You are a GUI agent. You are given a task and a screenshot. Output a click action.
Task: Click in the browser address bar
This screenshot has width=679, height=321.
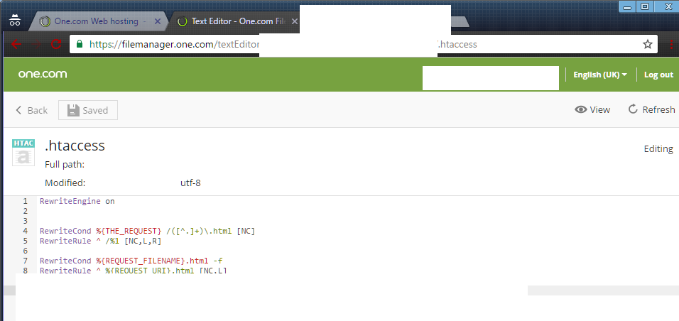coord(355,44)
